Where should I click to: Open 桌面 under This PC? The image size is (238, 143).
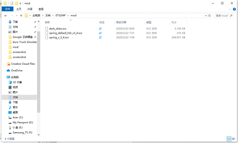click(x=15, y=112)
